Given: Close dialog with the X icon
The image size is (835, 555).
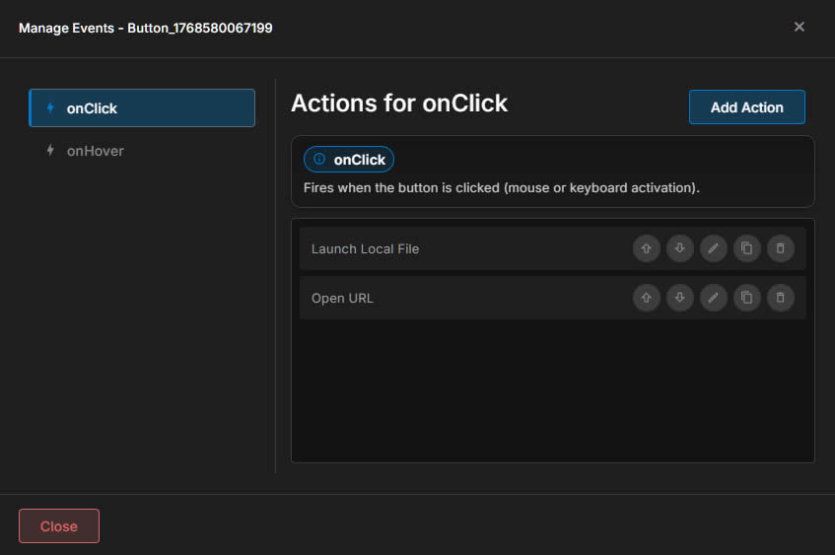Looking at the screenshot, I should click(800, 27).
